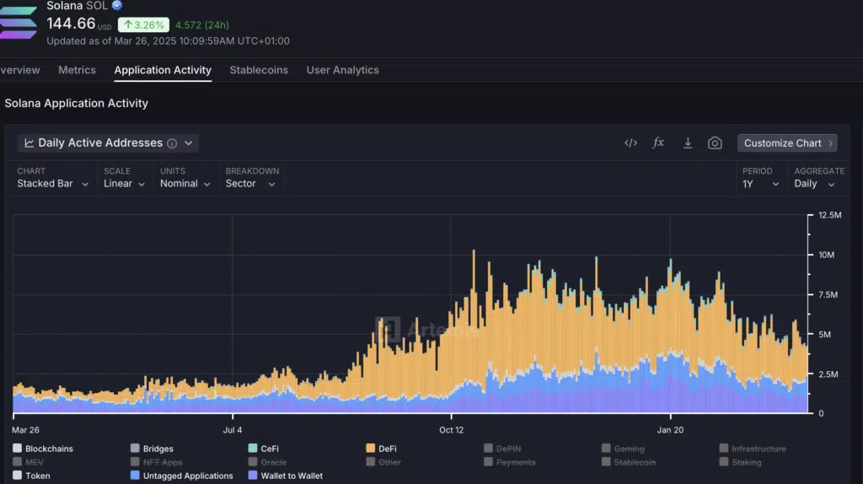Switch to the Stablecoins tab

[259, 70]
